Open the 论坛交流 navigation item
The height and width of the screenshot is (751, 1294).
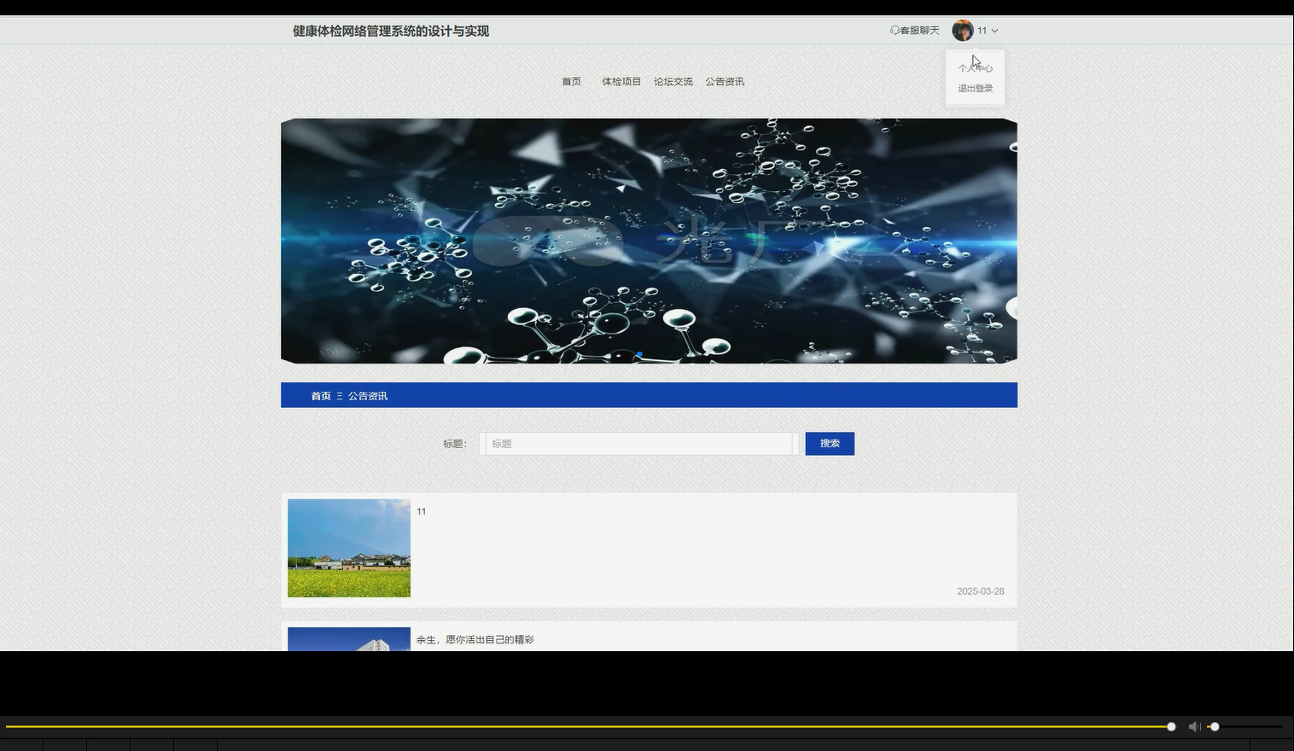pyautogui.click(x=673, y=82)
